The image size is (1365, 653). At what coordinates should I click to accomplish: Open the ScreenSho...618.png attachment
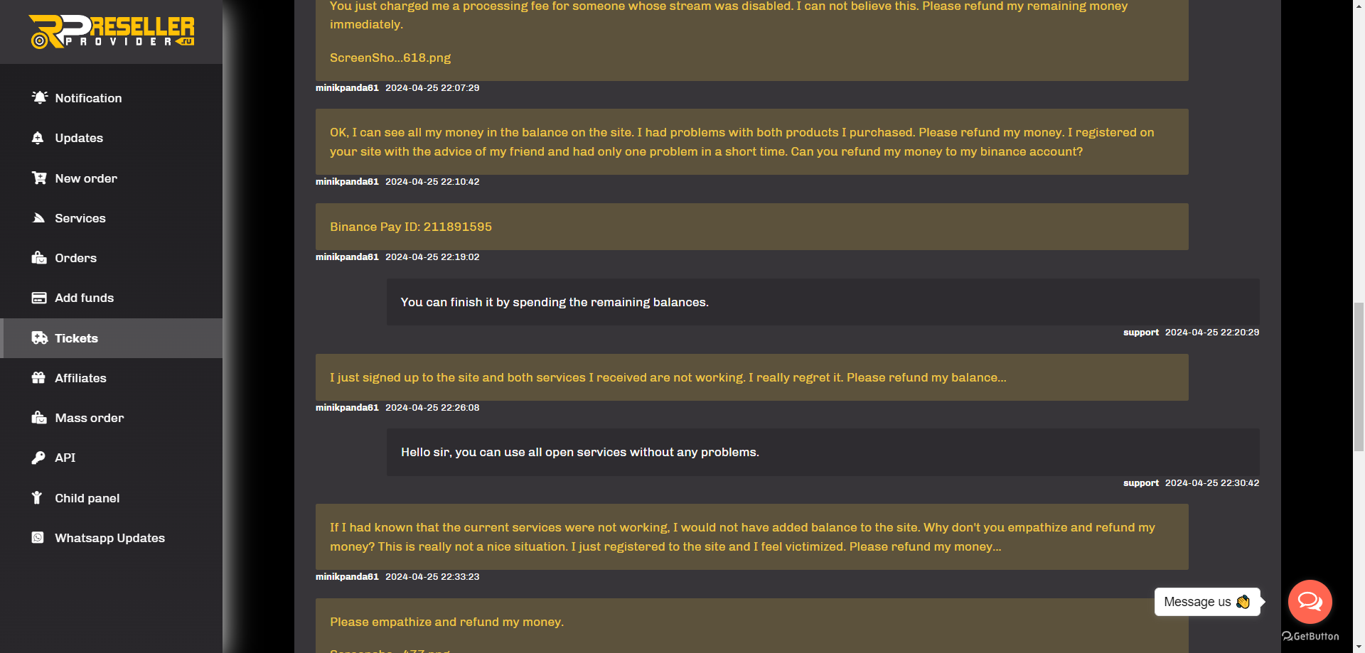tap(390, 58)
